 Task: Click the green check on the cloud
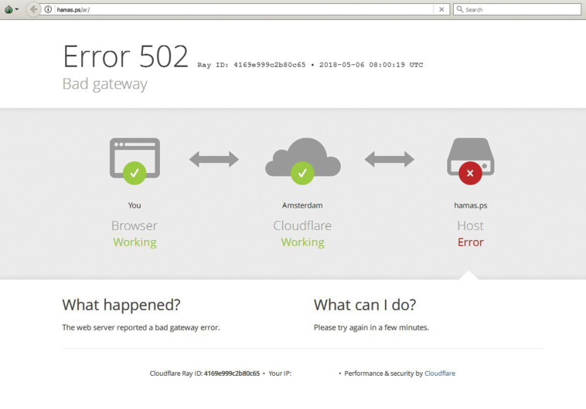click(302, 173)
